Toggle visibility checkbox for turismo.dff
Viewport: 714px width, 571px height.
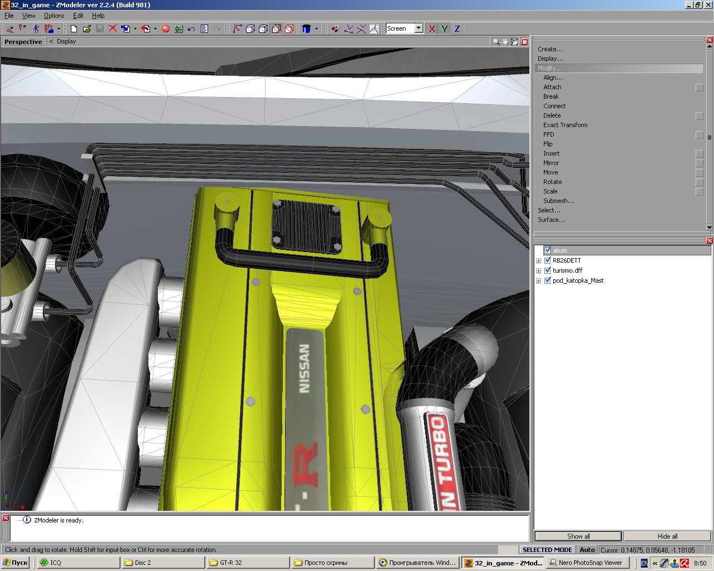[x=548, y=270]
